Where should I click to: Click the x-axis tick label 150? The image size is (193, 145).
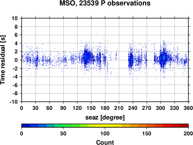[91, 108]
